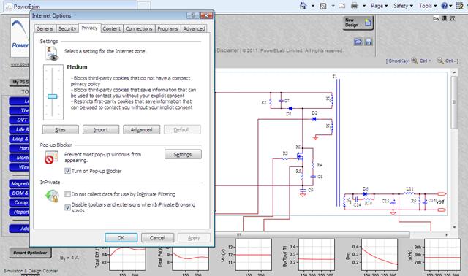Click the Internet Options dialog help button
Screen dimensions: 468x276
tap(192, 15)
